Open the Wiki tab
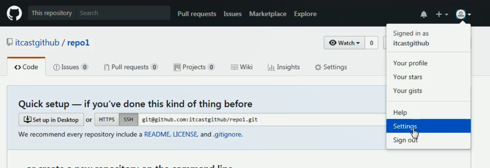The width and height of the screenshot is (490, 168). tap(242, 67)
